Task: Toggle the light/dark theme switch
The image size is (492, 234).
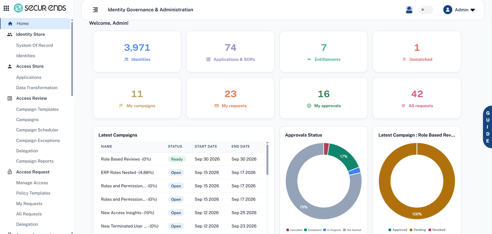Action: click(x=426, y=10)
